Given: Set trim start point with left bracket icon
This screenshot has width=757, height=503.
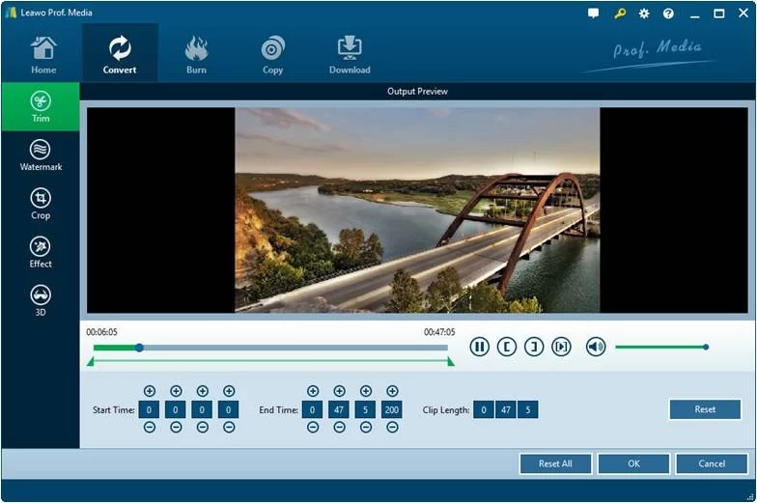Looking at the screenshot, I should [x=506, y=347].
